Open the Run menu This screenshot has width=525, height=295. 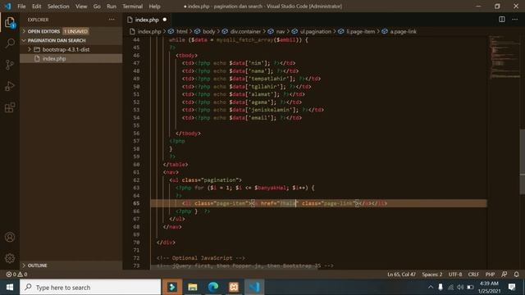[112, 7]
